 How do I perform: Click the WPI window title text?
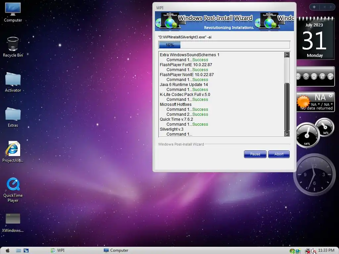pos(160,8)
